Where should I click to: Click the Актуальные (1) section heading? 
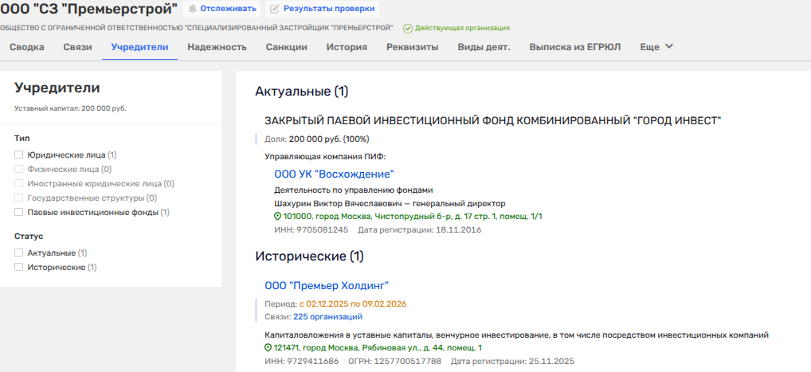[302, 92]
